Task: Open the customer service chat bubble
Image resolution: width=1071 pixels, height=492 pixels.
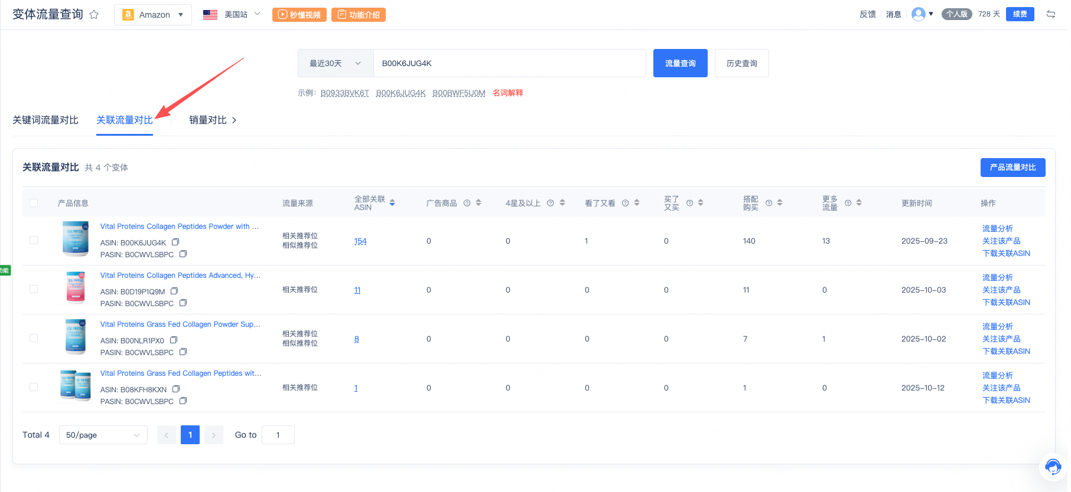Action: click(1053, 467)
